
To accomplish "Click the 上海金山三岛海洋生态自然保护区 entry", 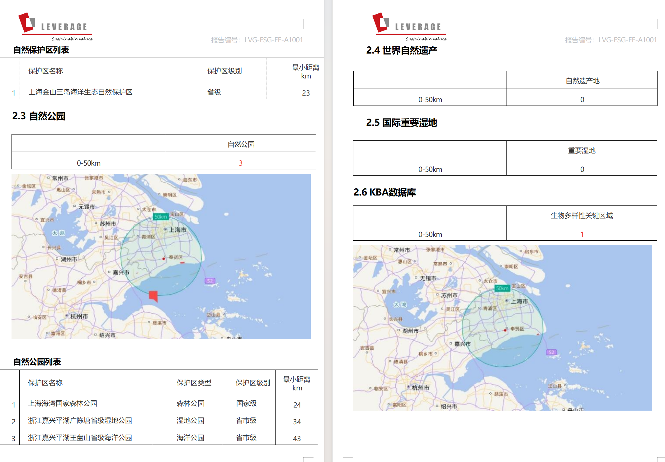I will click(81, 92).
